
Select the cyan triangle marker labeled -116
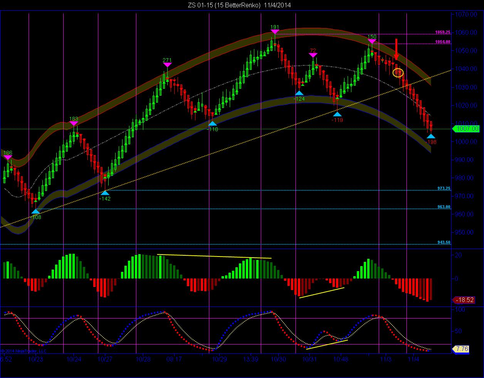pos(212,123)
